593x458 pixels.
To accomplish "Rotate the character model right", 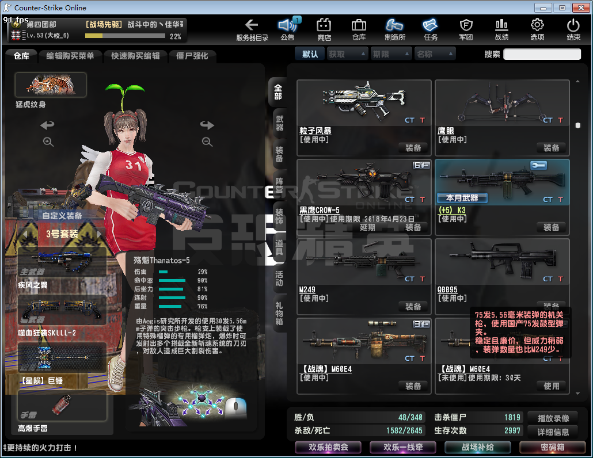I will (207, 125).
